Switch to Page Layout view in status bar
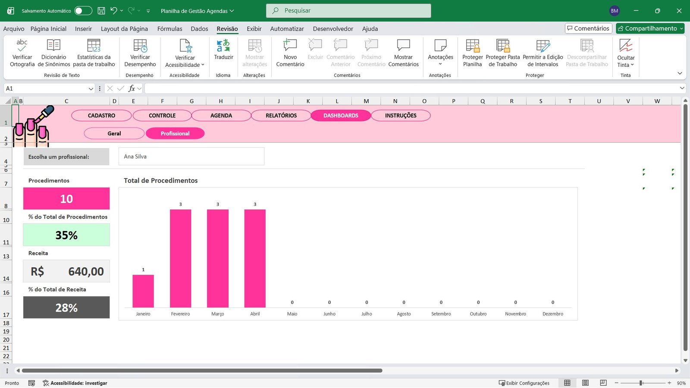The image size is (690, 388). point(585,383)
